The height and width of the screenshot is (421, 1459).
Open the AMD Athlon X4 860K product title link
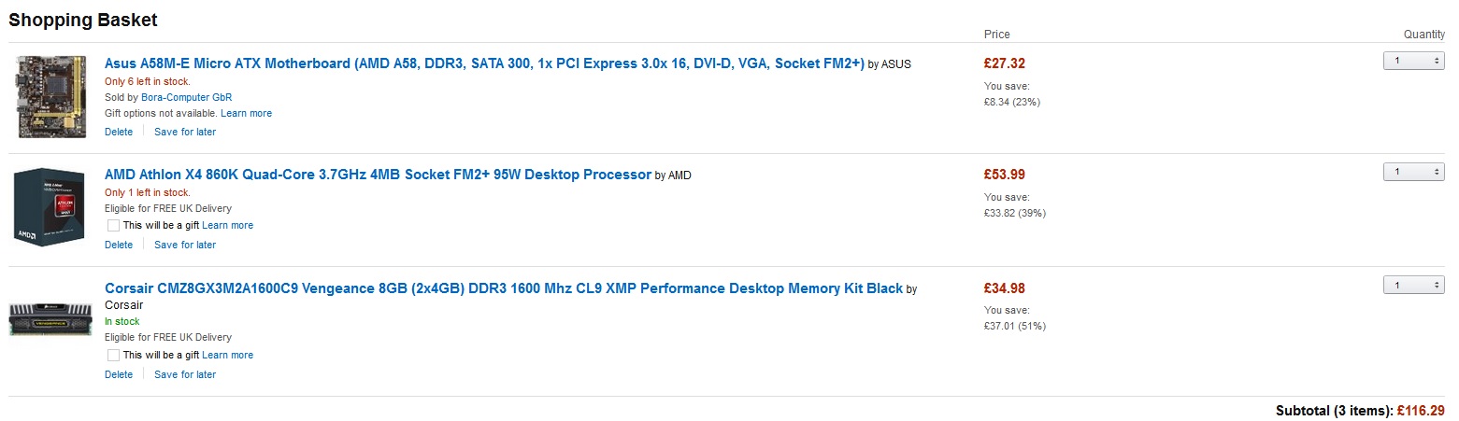pos(378,175)
